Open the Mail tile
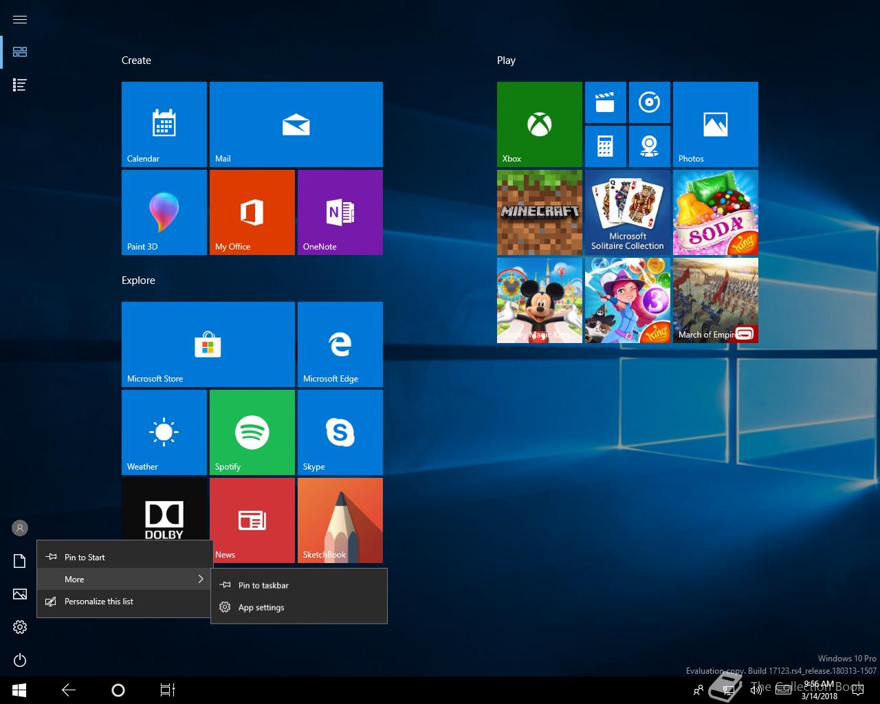 click(296, 124)
